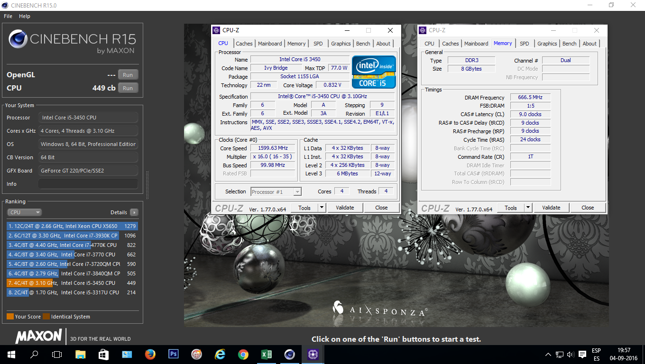Launch Google Chrome from the taskbar
Image resolution: width=645 pixels, height=364 pixels.
(243, 355)
